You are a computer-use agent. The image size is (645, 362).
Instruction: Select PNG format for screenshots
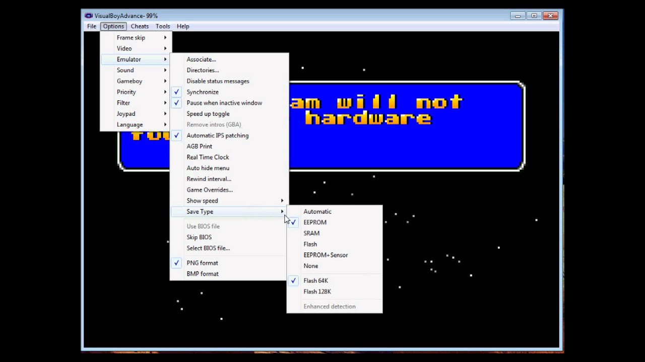point(229,263)
